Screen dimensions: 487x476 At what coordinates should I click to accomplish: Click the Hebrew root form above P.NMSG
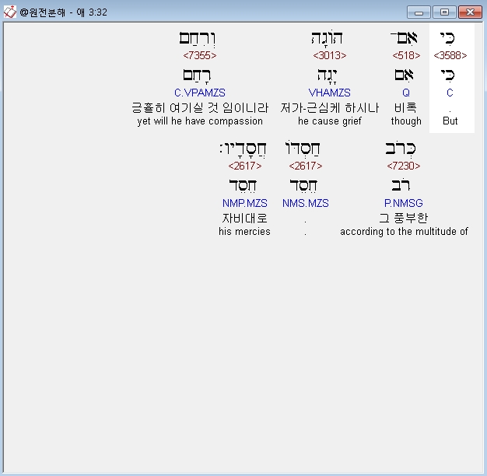(x=401, y=185)
